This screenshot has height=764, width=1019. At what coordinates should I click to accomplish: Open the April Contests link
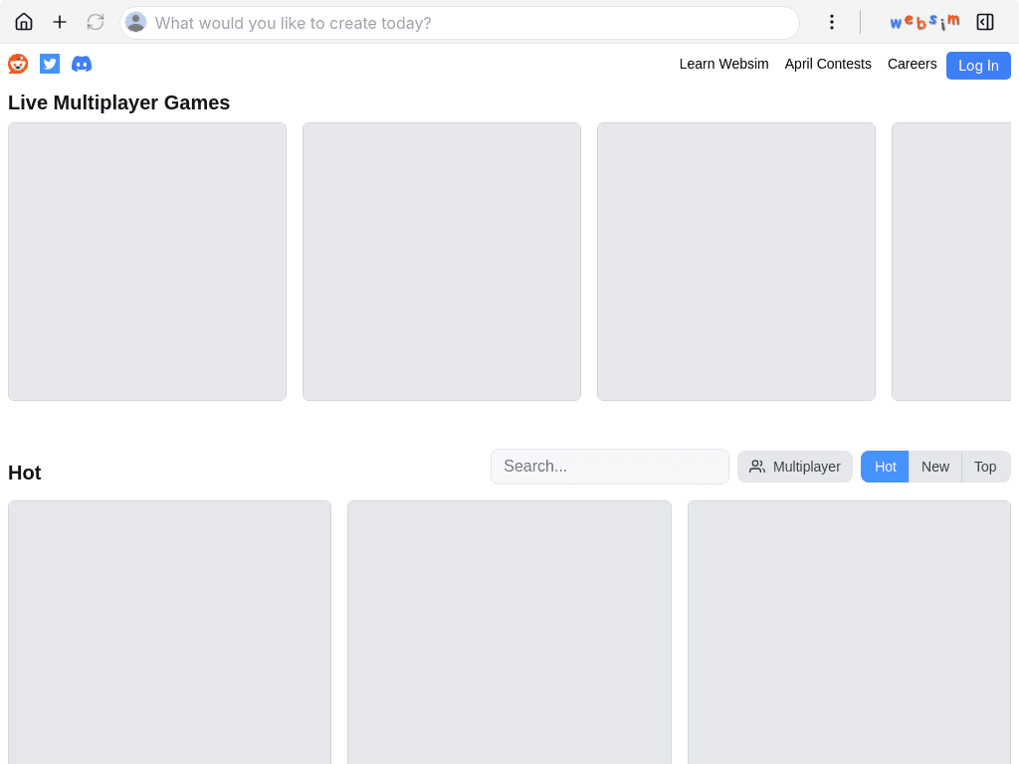tap(828, 64)
